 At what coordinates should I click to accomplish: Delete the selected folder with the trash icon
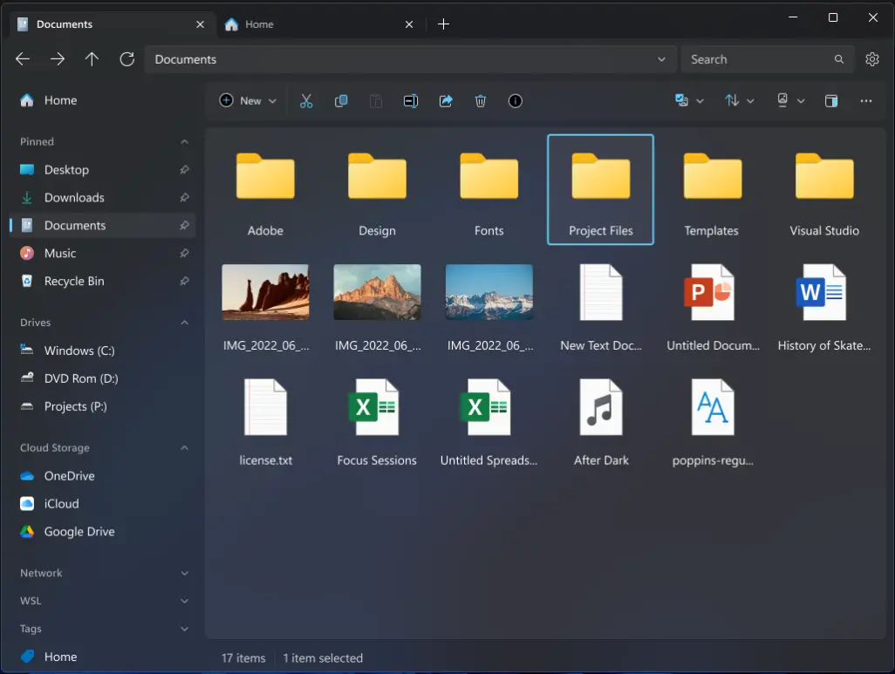pos(481,100)
